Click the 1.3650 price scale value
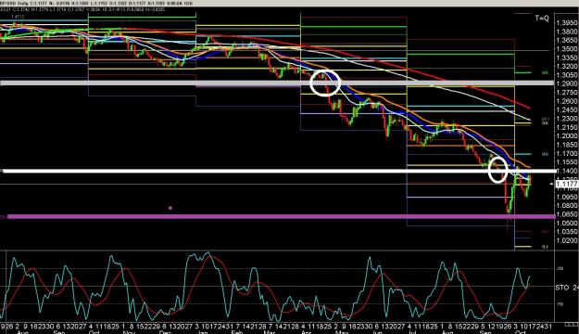Viewport: 579px width, 334px height. [567, 40]
